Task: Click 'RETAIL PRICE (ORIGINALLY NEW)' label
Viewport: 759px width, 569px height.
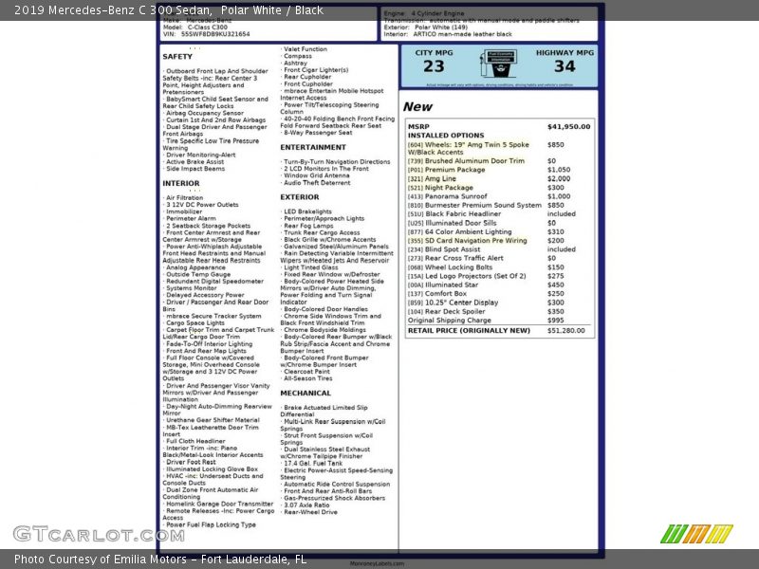Action: pos(469,331)
